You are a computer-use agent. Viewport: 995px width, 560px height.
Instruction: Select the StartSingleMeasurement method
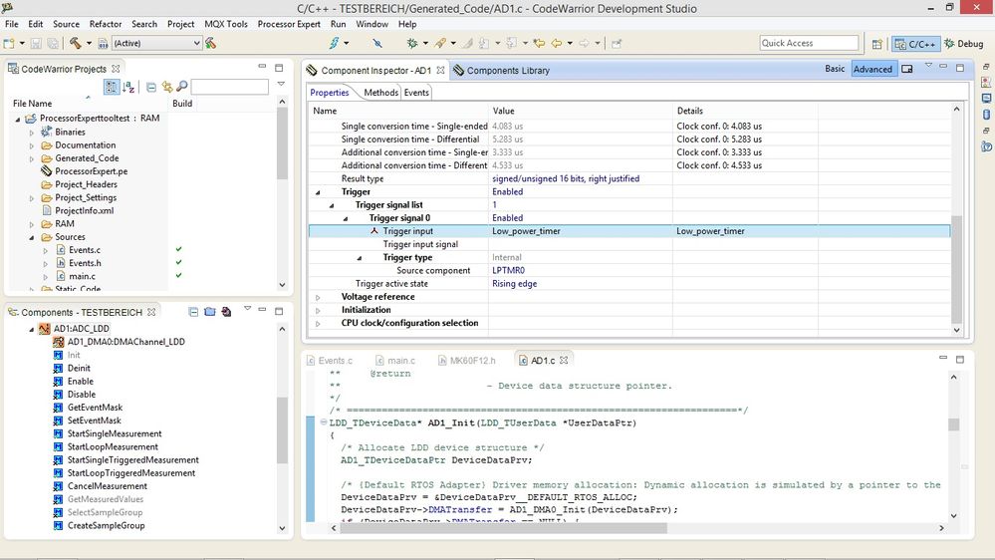tap(115, 434)
